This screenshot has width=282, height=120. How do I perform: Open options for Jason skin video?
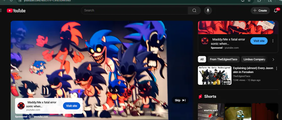pos(277,68)
